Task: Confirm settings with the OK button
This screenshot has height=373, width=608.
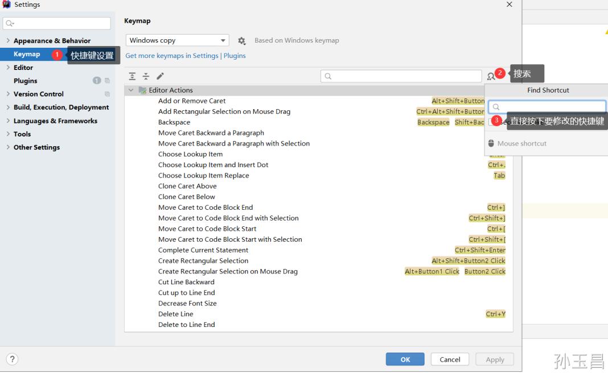Action: 405,359
